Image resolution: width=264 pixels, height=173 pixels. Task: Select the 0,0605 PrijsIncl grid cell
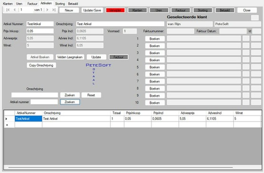pyautogui.click(x=165, y=119)
